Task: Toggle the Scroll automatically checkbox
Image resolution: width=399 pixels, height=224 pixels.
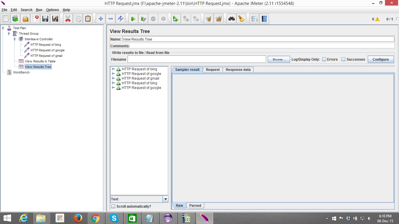Action: (113, 206)
